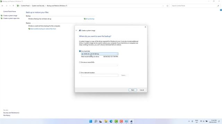The image size is (222, 124).
Task: Click 'Back up or restore your files' heading
Action: [x=37, y=12]
